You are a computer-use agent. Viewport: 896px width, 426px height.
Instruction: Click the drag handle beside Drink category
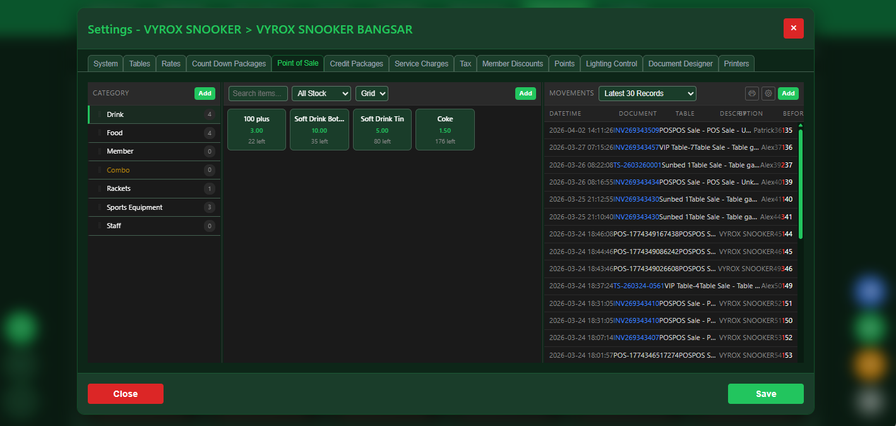click(99, 114)
